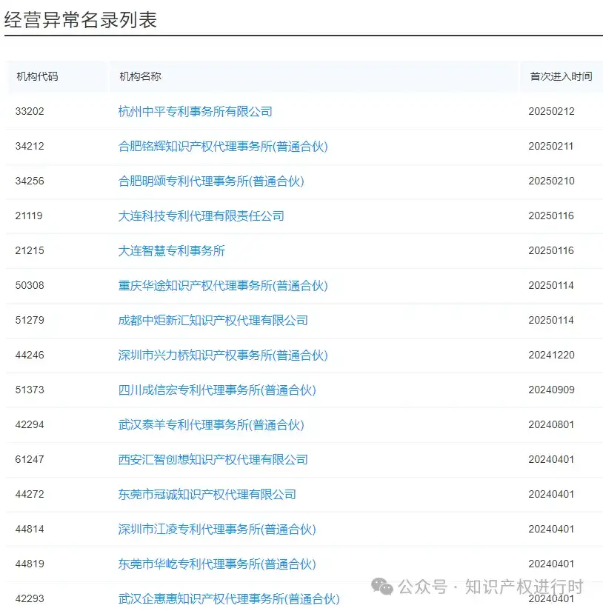The height and width of the screenshot is (611, 603).
Task: Select the page title 经营异常名录列表
Action: pos(81,19)
